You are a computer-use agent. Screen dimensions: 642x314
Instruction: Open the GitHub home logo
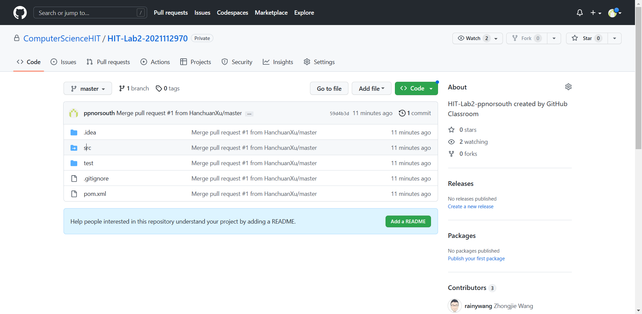[x=20, y=13]
